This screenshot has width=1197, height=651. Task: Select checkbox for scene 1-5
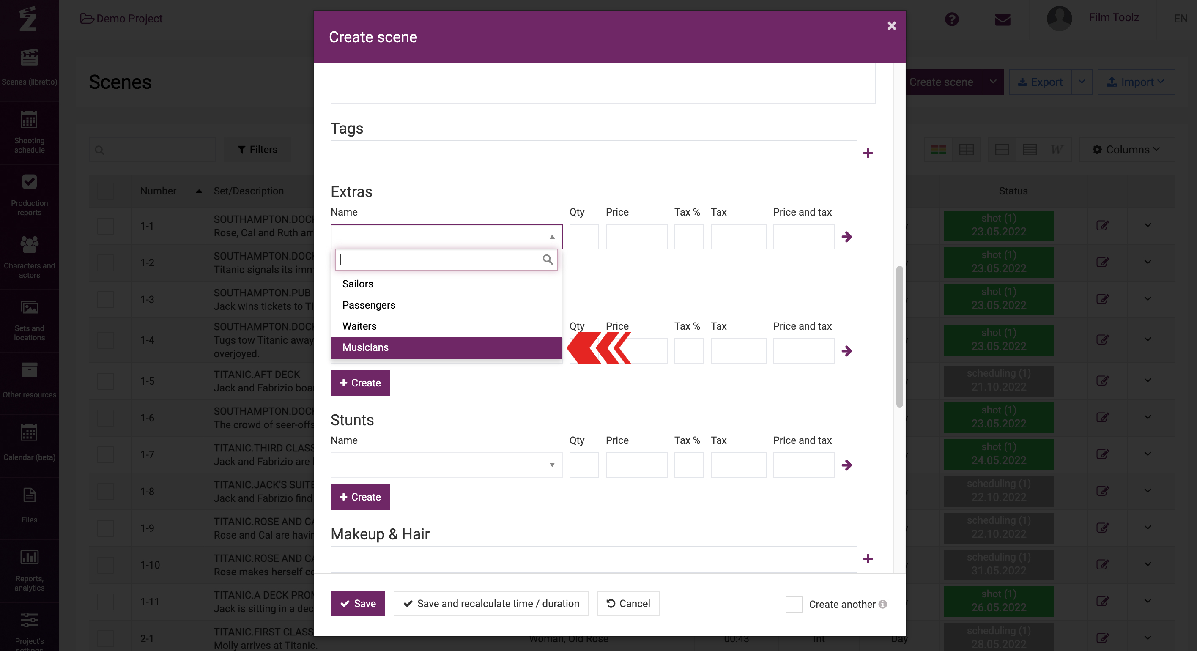pyautogui.click(x=105, y=381)
